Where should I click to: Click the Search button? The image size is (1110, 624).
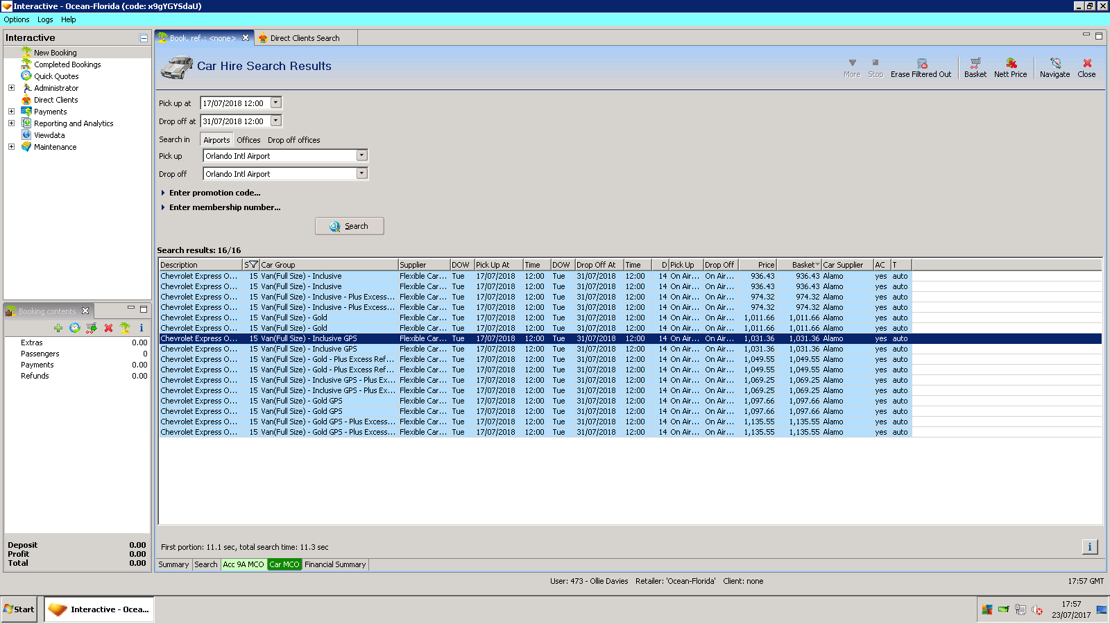click(x=349, y=226)
